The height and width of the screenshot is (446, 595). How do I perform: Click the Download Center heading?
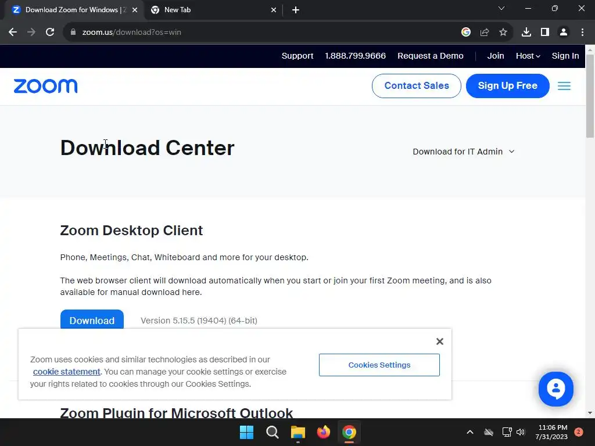tap(147, 148)
